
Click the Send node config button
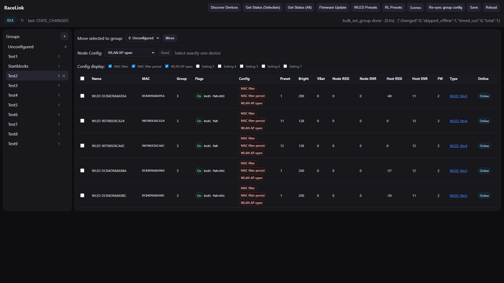165,53
